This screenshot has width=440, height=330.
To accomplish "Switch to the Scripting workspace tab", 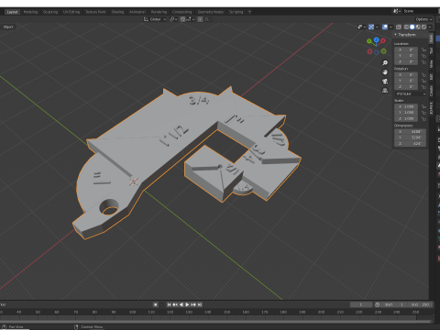I will coord(236,12).
